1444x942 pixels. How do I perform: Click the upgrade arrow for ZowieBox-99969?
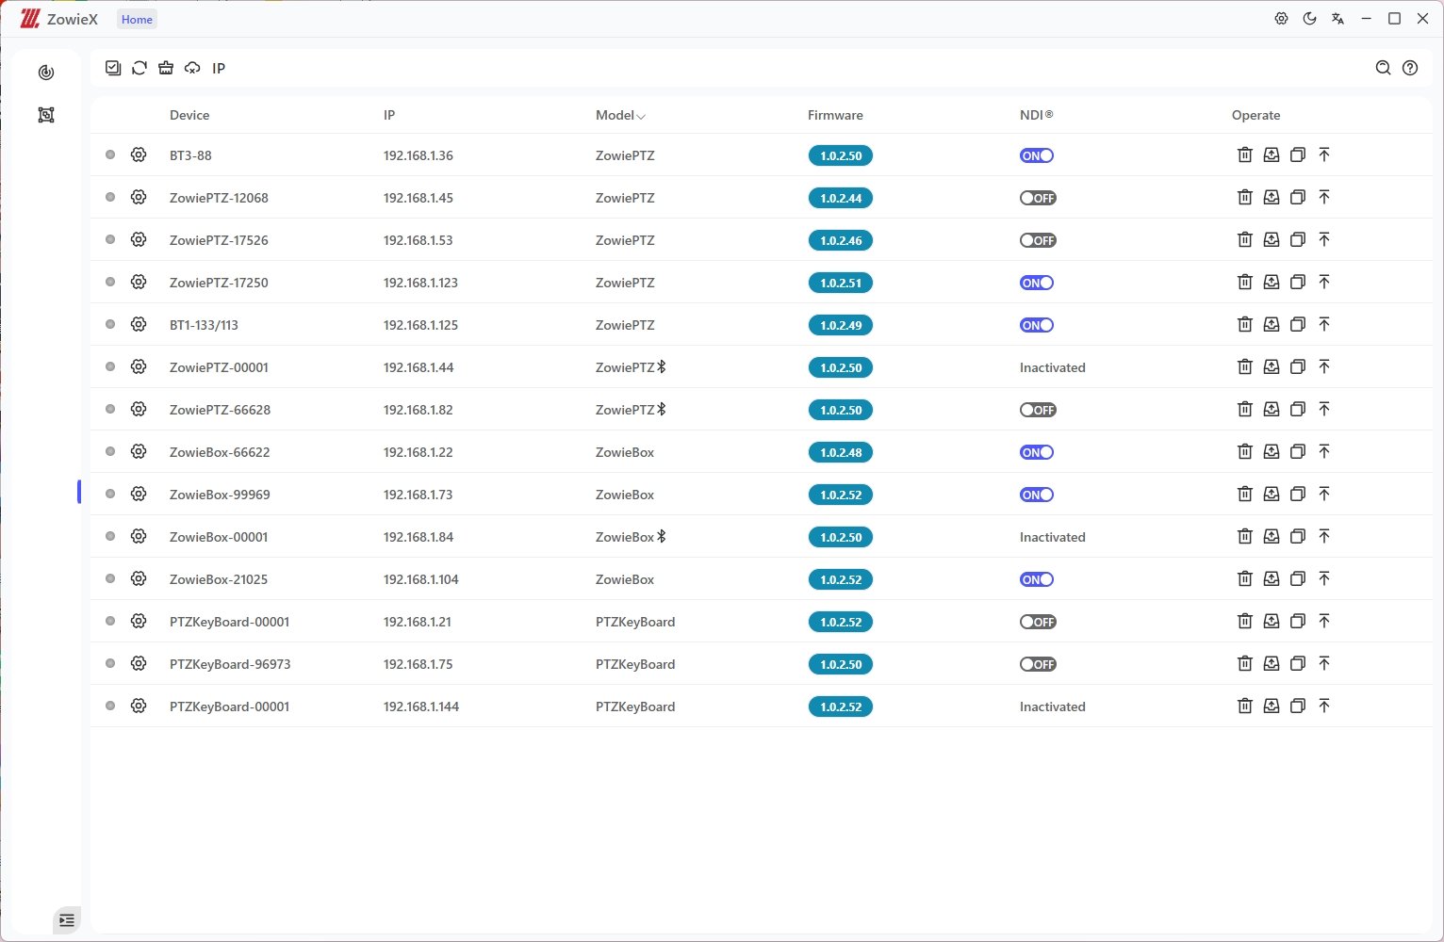click(1324, 494)
